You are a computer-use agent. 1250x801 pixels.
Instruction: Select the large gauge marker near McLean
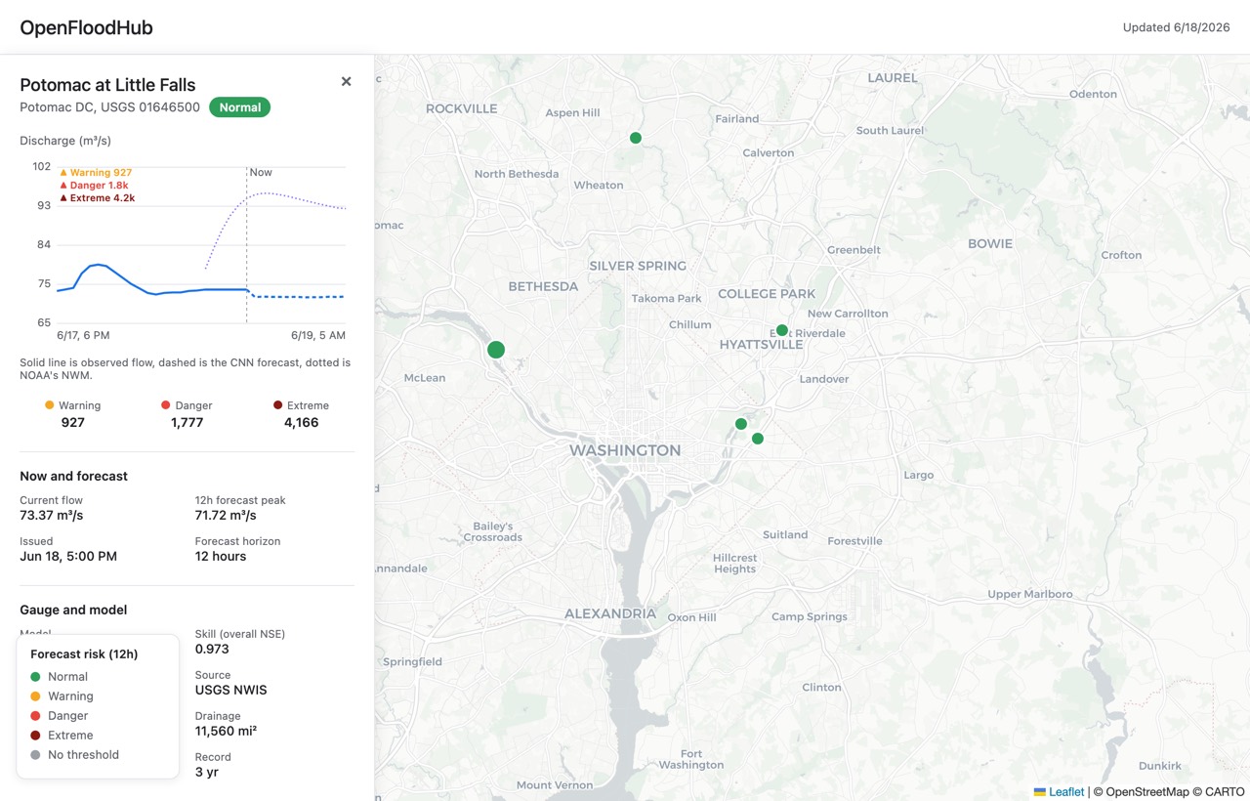coord(496,350)
